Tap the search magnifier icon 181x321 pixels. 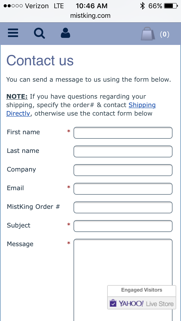point(39,33)
